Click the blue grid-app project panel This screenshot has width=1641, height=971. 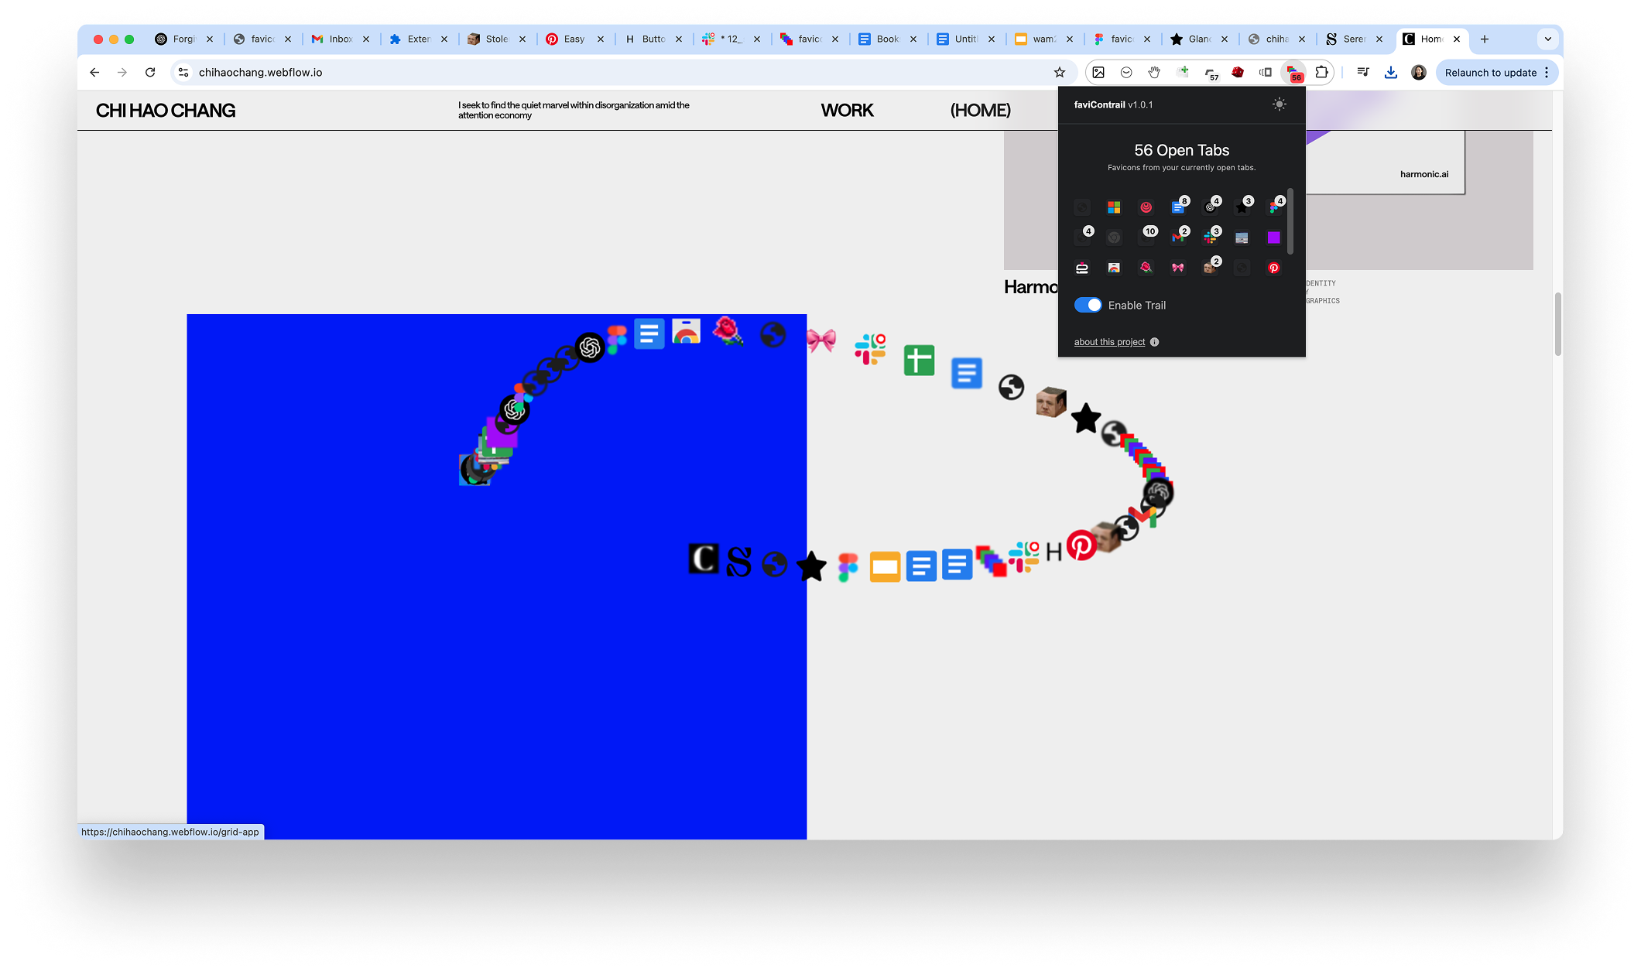[x=496, y=576]
